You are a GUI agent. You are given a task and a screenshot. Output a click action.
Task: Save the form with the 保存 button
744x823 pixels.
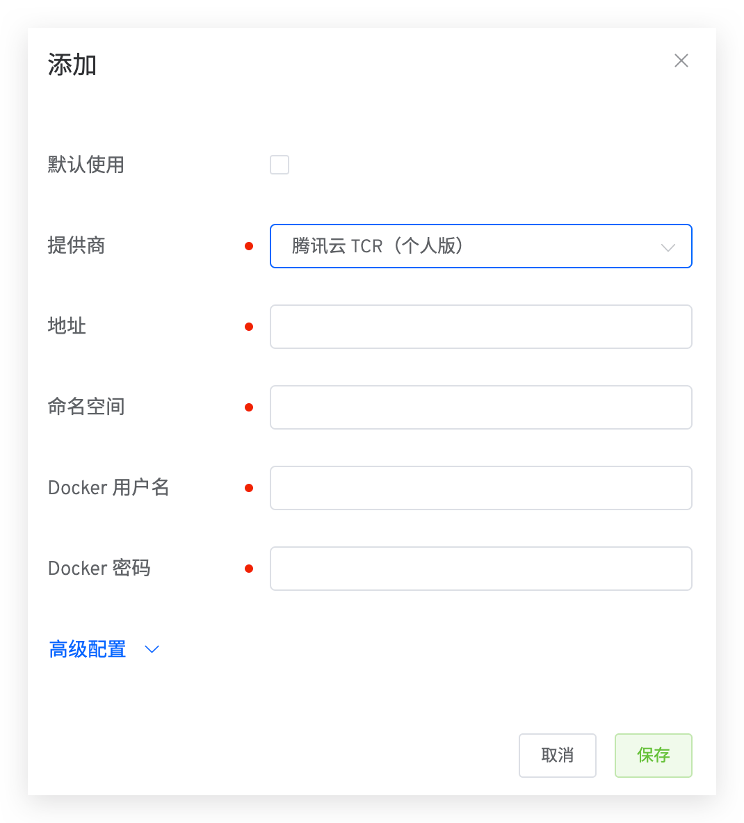click(x=653, y=756)
